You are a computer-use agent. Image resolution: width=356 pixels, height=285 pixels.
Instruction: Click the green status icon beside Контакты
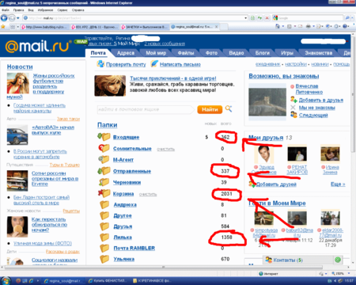coord(338,260)
